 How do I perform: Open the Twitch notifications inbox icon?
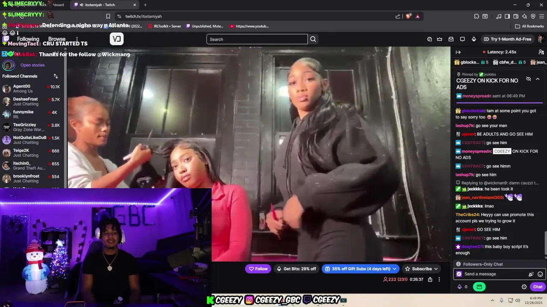coord(451,39)
